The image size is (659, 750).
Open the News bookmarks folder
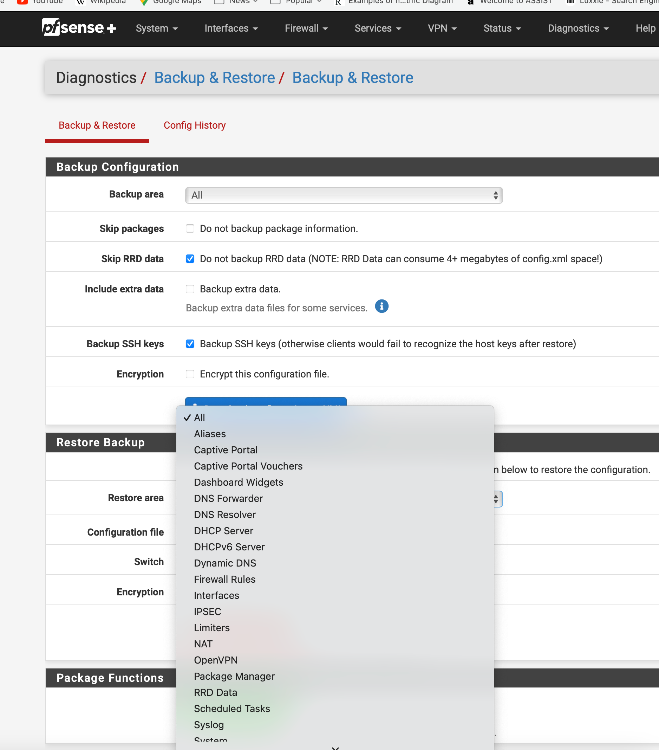click(x=236, y=2)
